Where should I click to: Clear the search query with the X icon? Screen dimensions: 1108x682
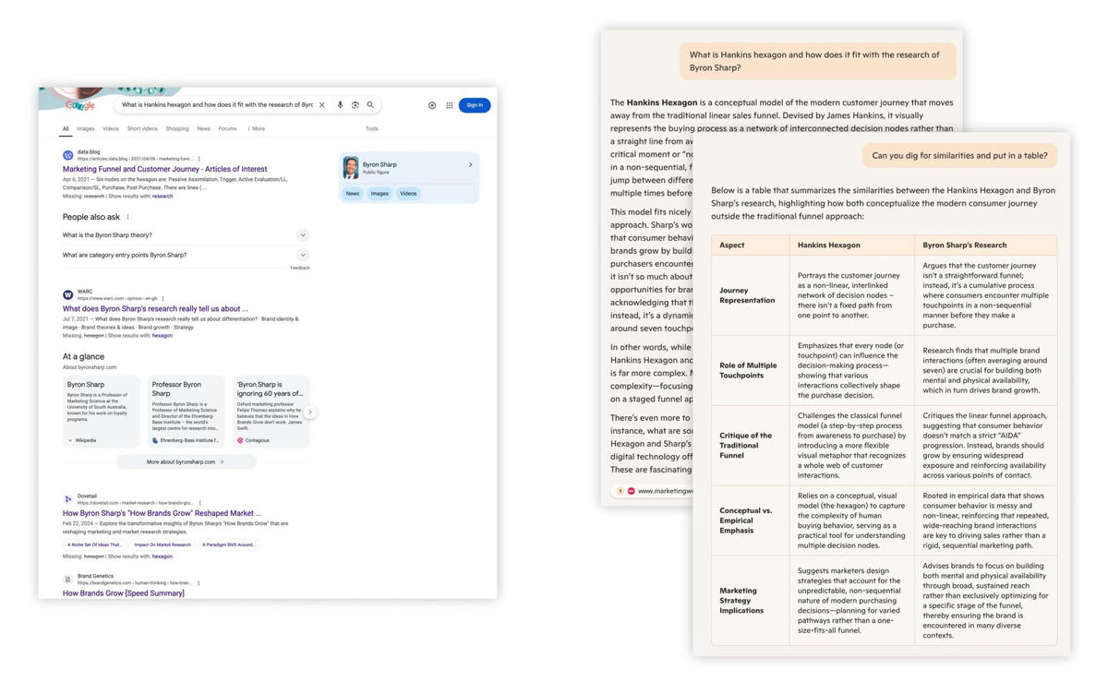(x=322, y=105)
